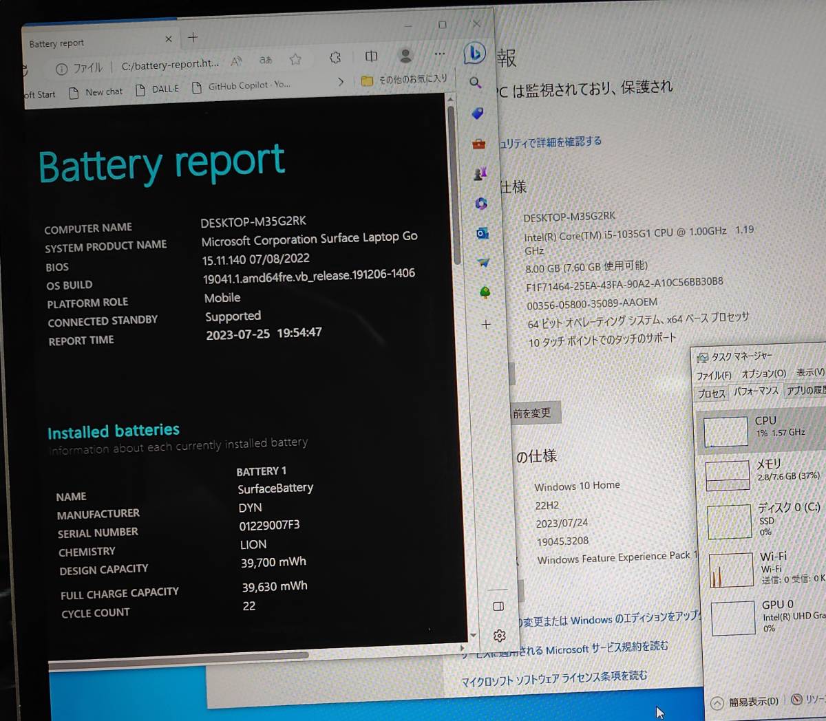Expand favorites bar overflow chevron
This screenshot has height=721, width=826.
tap(340, 82)
